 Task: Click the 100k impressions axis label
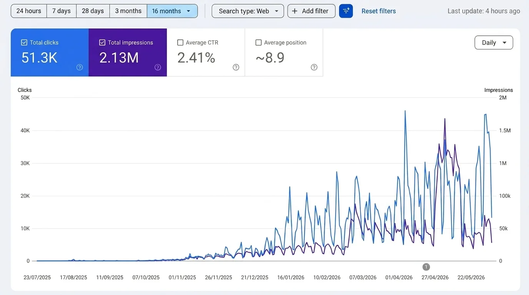click(505, 196)
